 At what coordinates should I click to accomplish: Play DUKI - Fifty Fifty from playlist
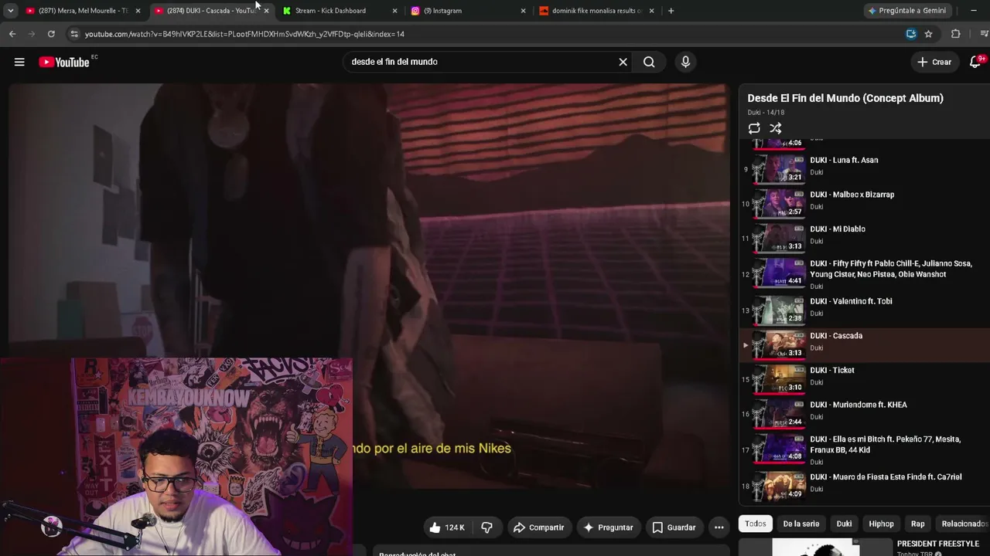click(865, 273)
